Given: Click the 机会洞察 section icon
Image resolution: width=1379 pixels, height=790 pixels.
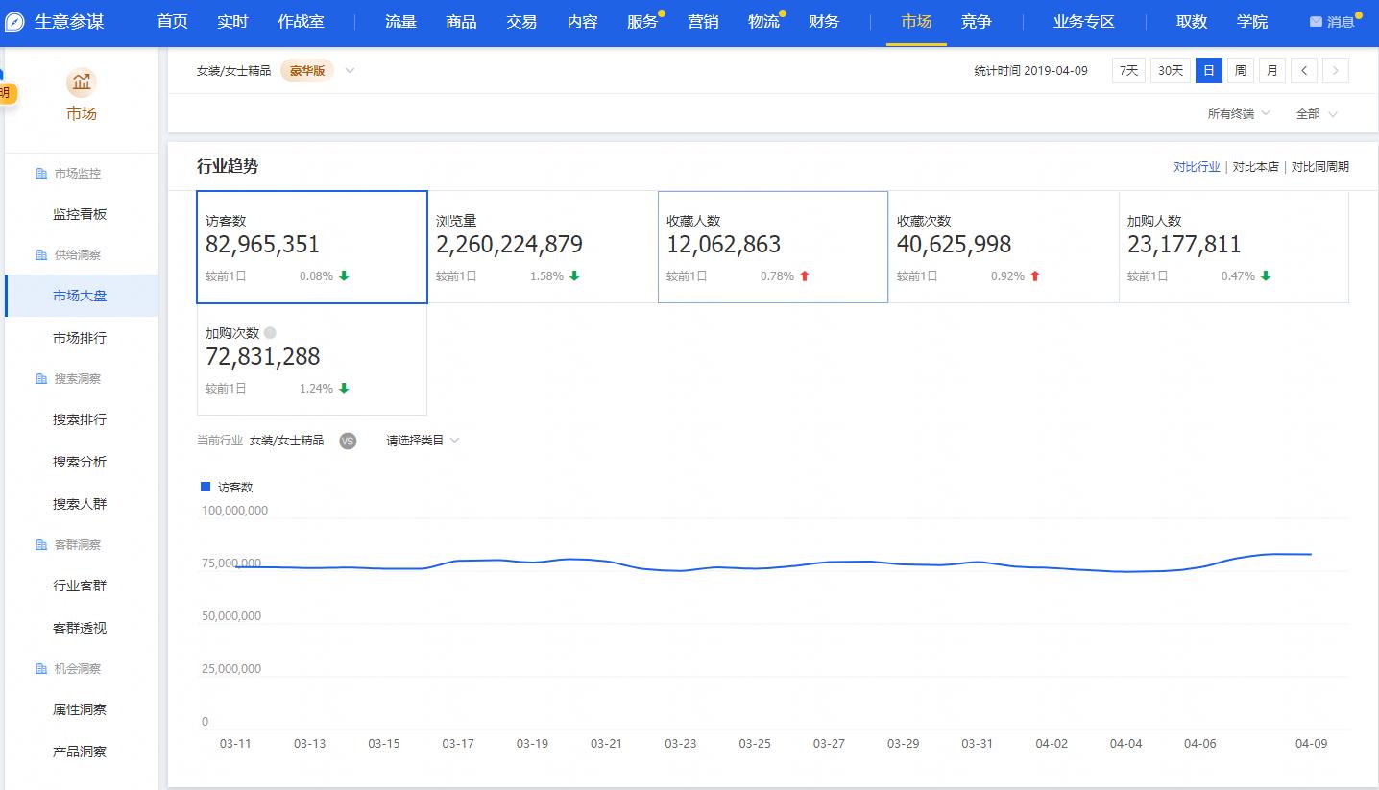Looking at the screenshot, I should click(x=41, y=669).
